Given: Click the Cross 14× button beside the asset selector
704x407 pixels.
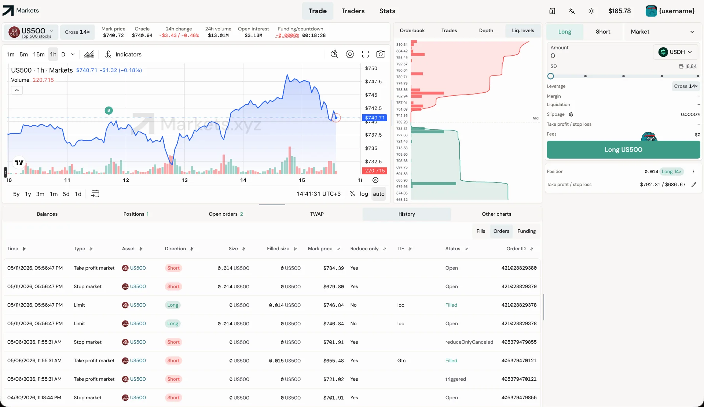Looking at the screenshot, I should tap(77, 32).
